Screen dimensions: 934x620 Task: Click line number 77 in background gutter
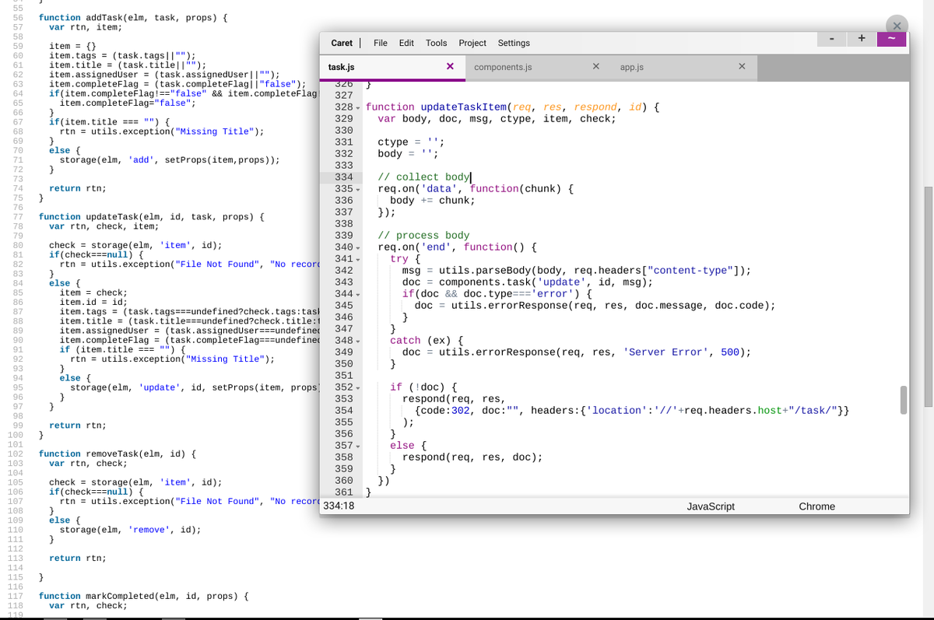click(x=18, y=217)
